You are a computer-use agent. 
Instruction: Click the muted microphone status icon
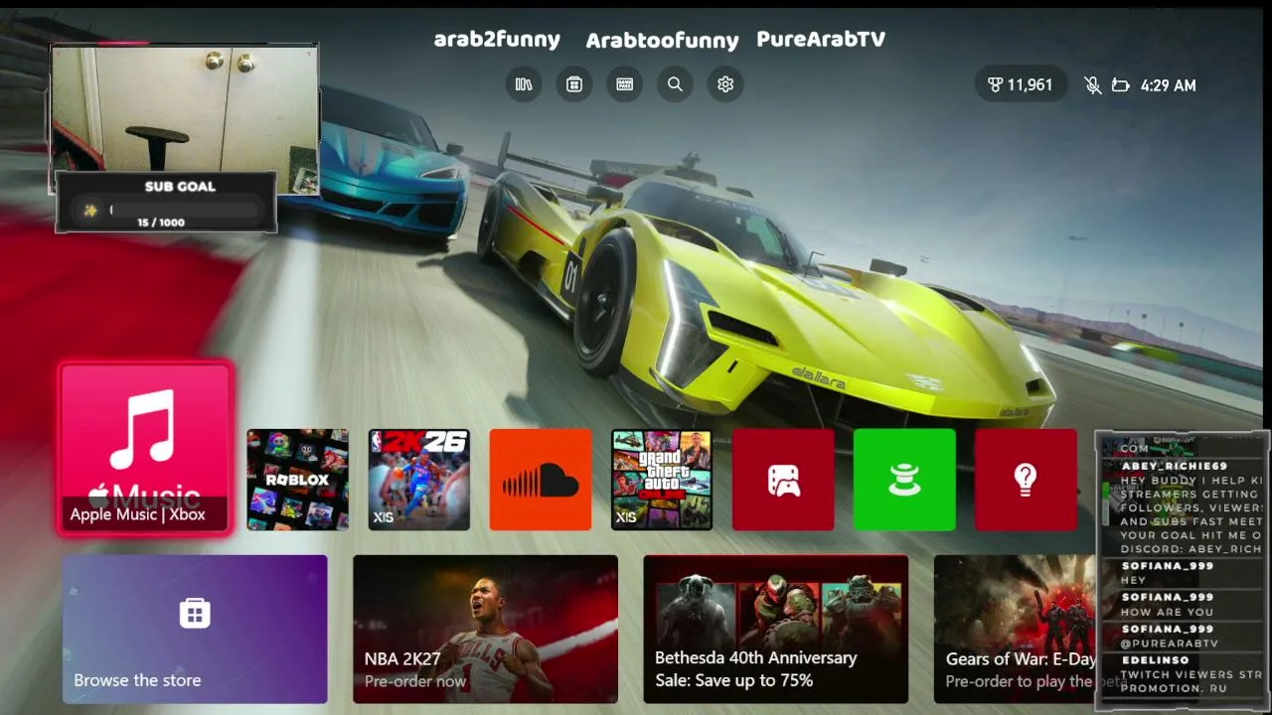tap(1093, 85)
